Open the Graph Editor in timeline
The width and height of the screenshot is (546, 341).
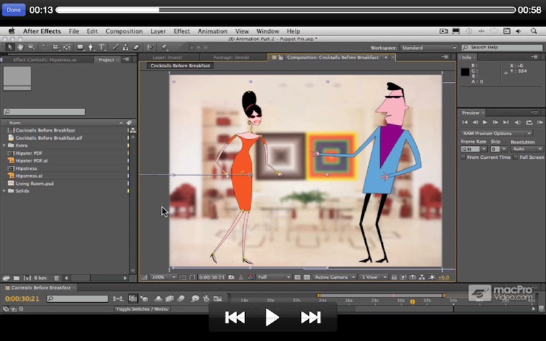tap(218, 299)
